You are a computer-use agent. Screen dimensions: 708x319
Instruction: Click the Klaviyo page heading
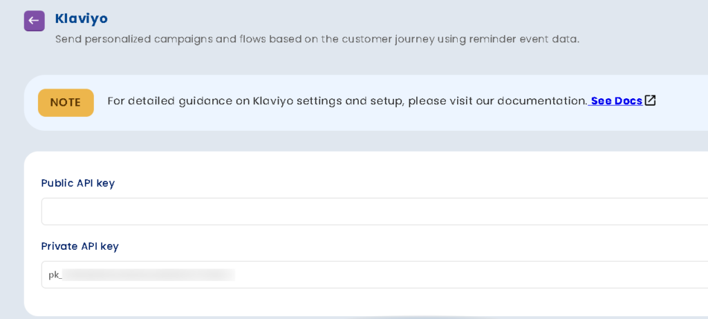point(81,19)
